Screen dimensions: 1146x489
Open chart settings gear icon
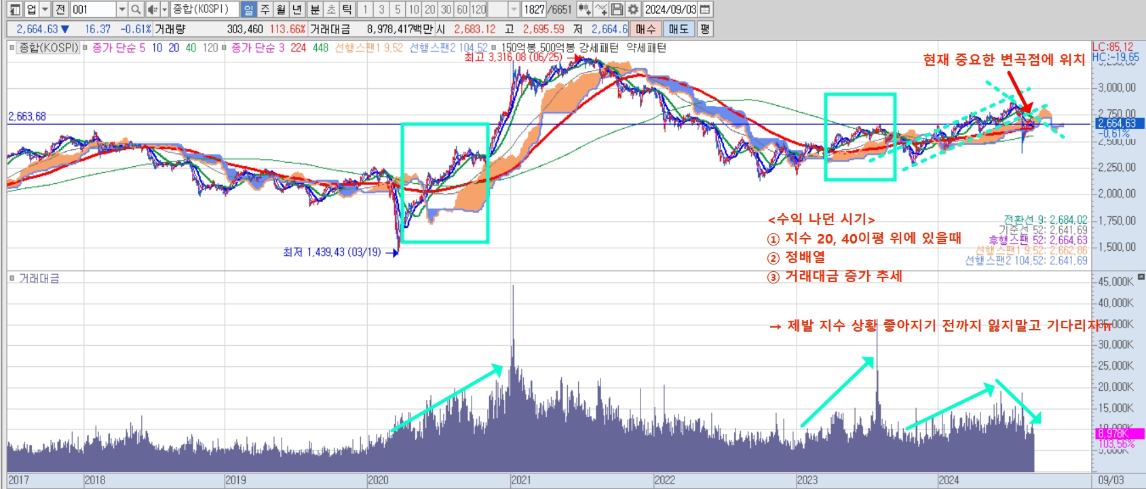pyautogui.click(x=633, y=9)
